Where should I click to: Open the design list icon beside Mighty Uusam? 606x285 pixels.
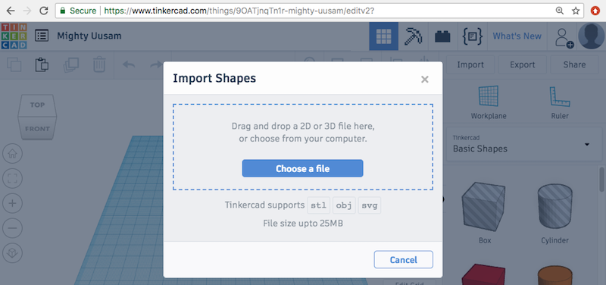42,36
